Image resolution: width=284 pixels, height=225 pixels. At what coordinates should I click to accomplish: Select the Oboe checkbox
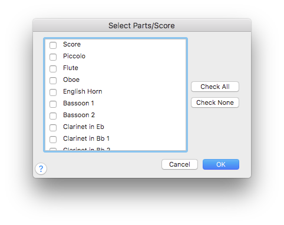point(53,81)
